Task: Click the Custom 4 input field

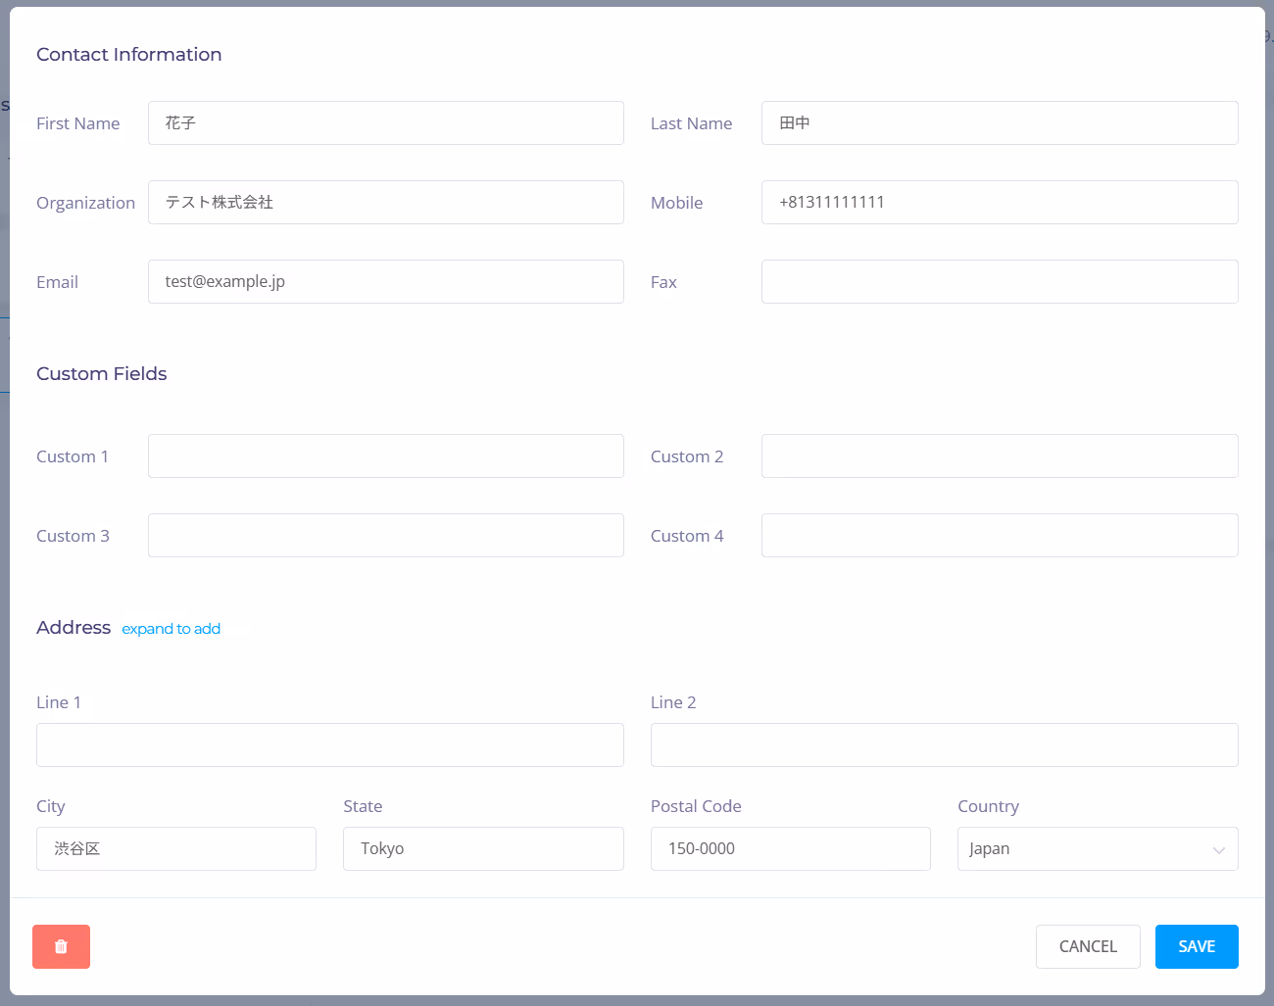Action: click(1000, 535)
